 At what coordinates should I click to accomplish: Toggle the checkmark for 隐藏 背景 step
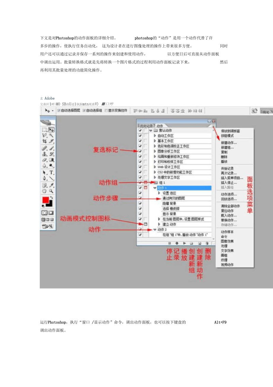click(x=140, y=203)
